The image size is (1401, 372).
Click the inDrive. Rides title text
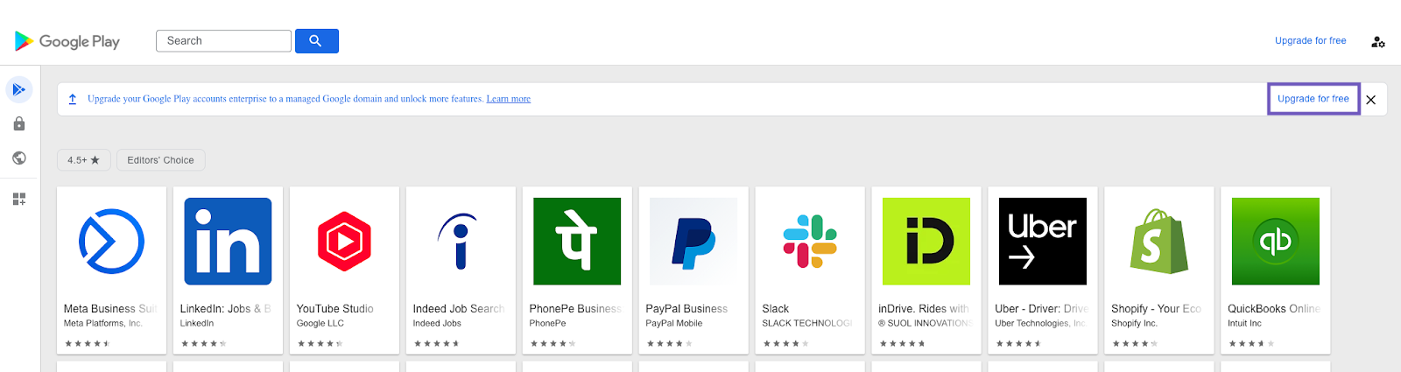(924, 309)
